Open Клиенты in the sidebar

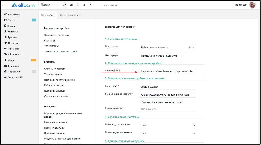tap(11, 32)
